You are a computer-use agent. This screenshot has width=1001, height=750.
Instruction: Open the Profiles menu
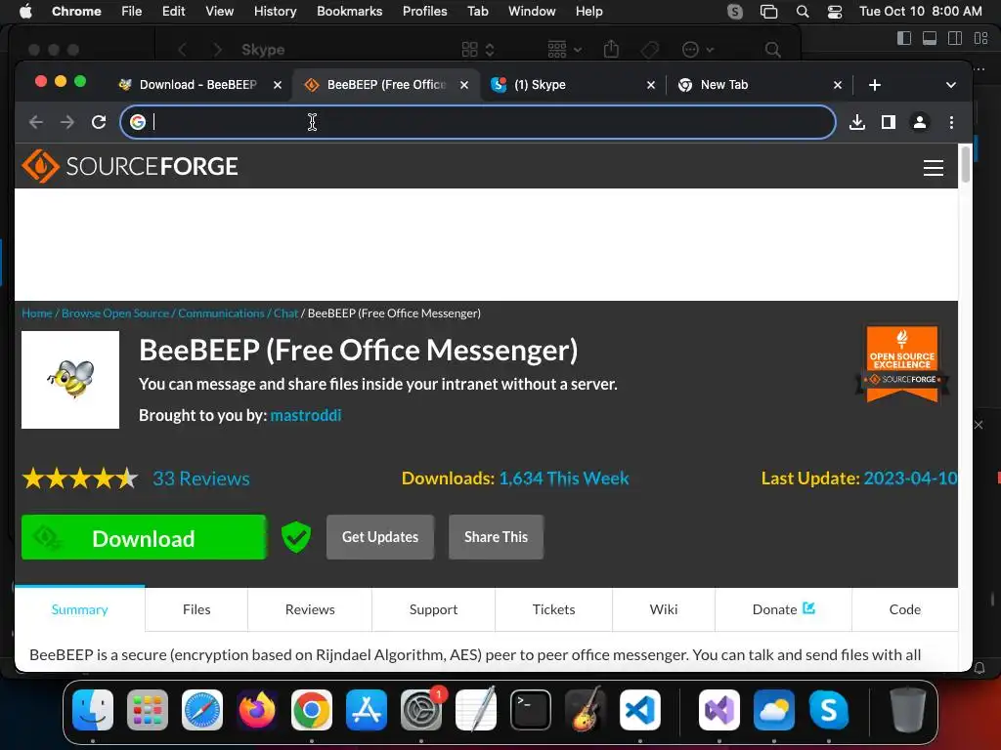[x=424, y=12]
